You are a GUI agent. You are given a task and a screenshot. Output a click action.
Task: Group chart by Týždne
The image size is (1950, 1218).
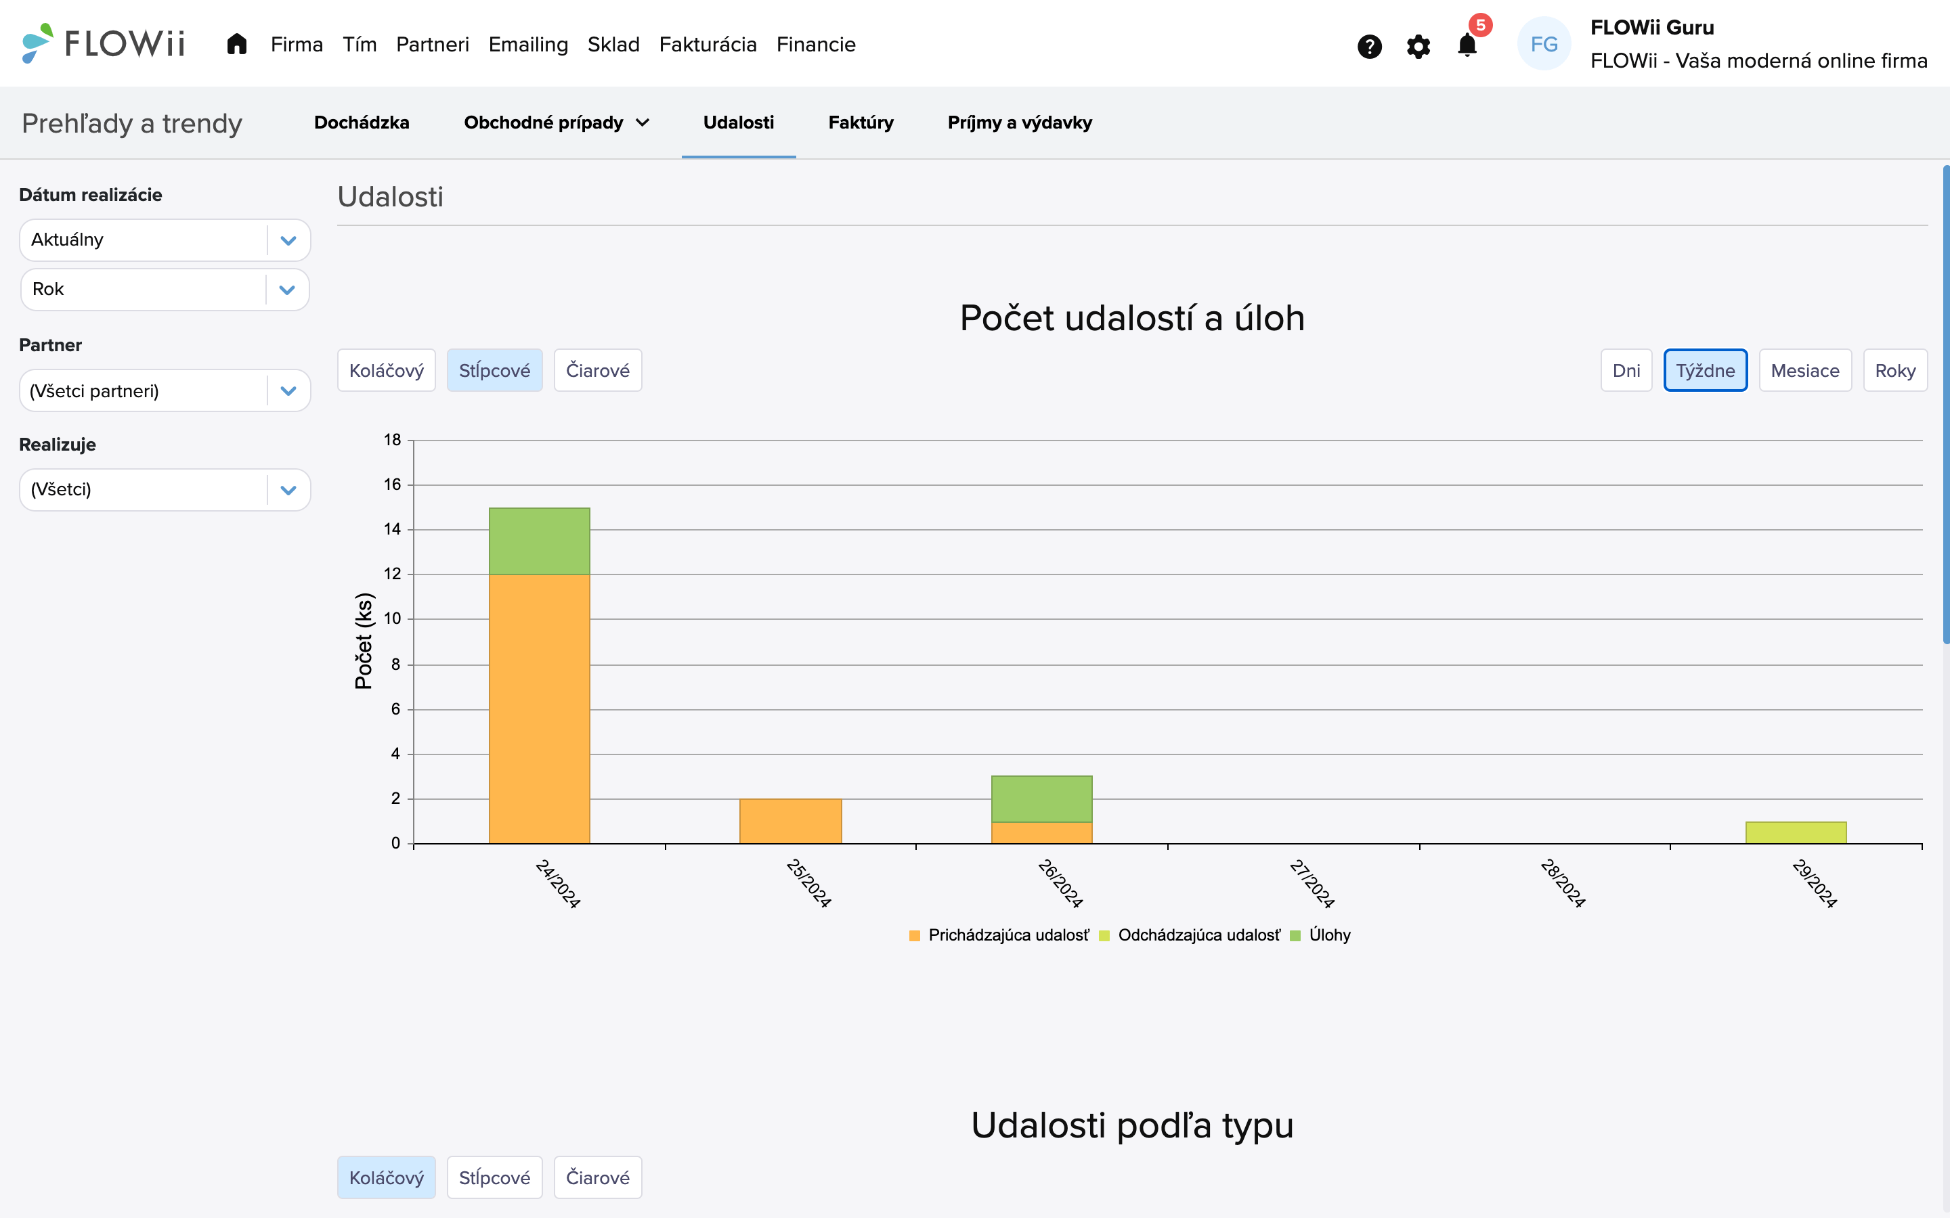1705,371
